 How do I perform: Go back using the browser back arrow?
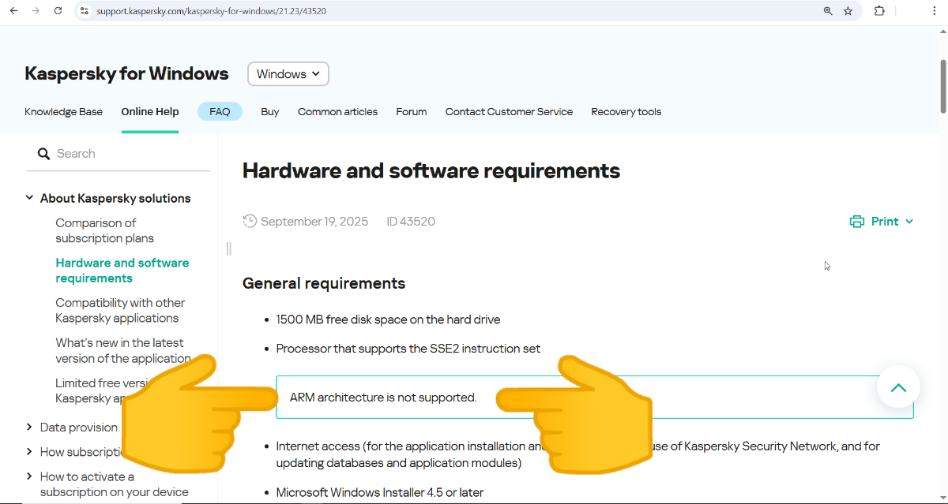click(x=13, y=11)
